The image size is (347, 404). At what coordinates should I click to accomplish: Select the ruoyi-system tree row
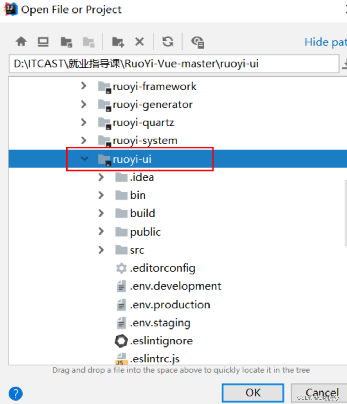(178, 141)
